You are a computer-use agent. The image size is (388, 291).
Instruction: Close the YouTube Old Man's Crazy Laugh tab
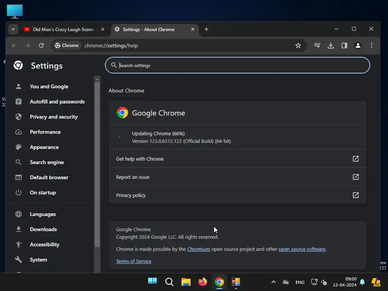point(103,29)
